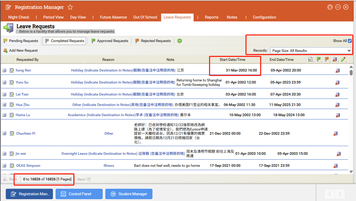
Task: Expand the jin wei request row
Action: 4,153
